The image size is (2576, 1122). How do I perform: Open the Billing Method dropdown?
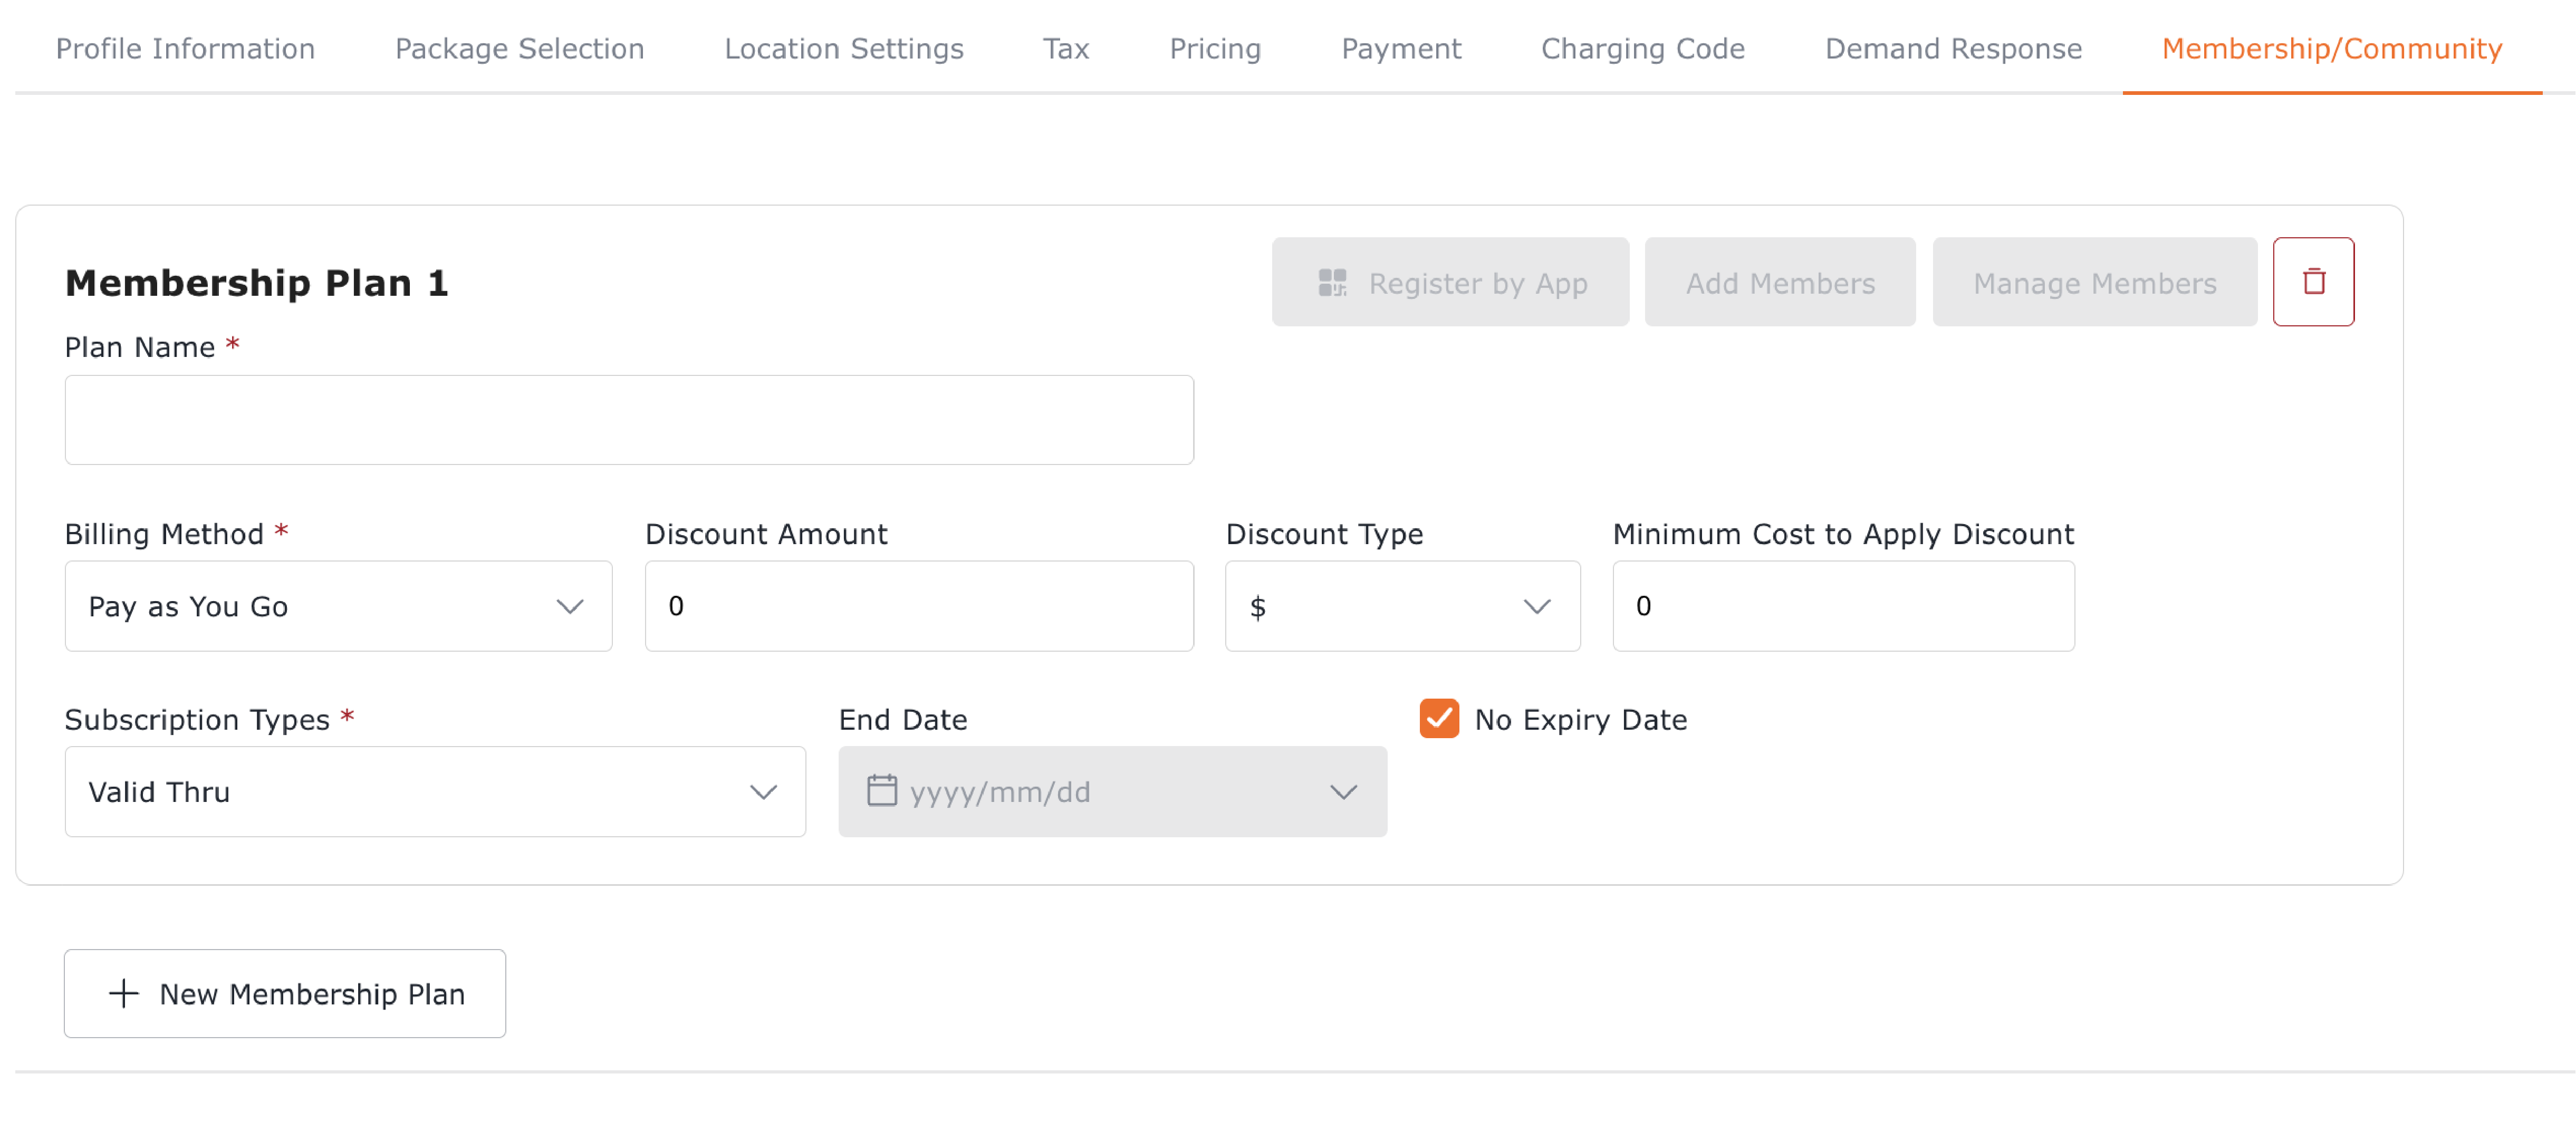point(338,606)
